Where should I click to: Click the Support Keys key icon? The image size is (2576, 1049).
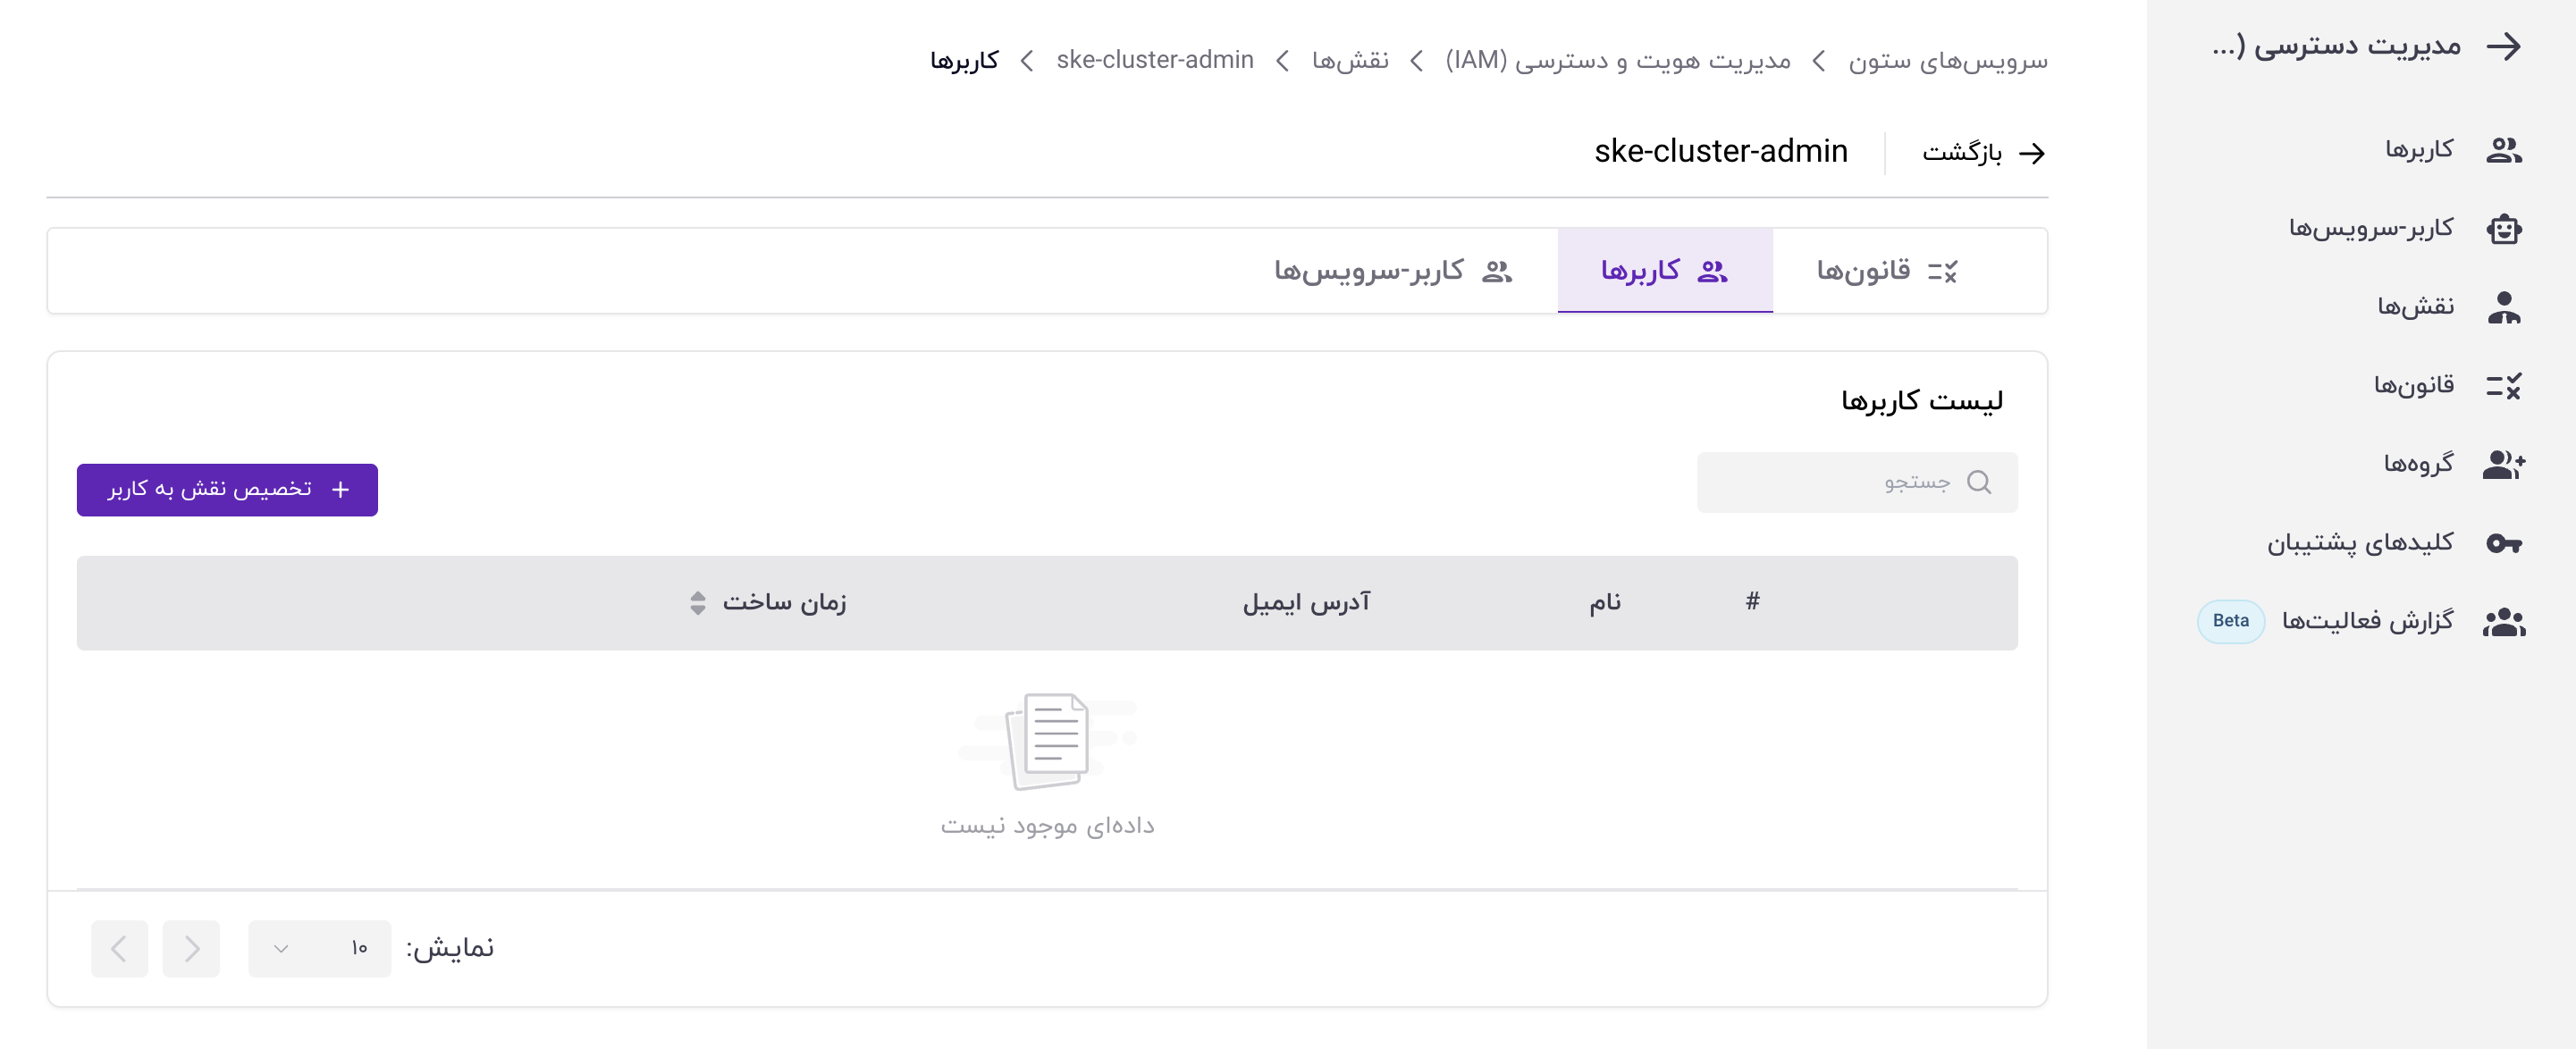pyautogui.click(x=2503, y=543)
